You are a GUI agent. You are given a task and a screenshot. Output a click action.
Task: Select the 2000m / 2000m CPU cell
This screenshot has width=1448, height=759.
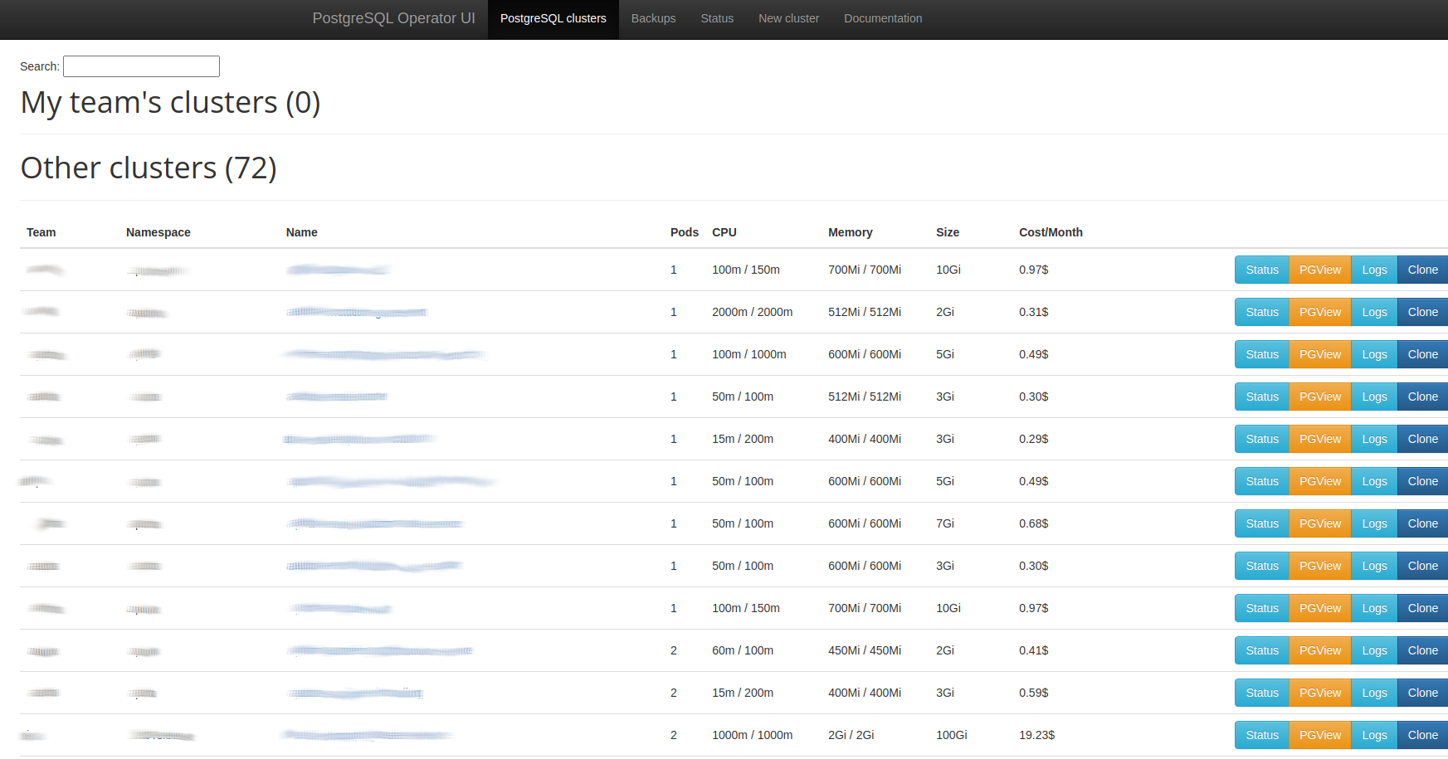point(753,312)
